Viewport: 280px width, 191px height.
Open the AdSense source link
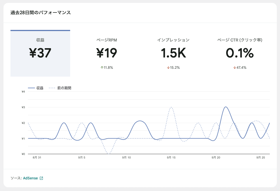(x=30, y=178)
